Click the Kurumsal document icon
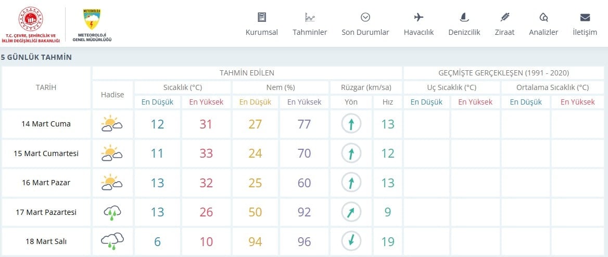The image size is (608, 257). click(262, 17)
